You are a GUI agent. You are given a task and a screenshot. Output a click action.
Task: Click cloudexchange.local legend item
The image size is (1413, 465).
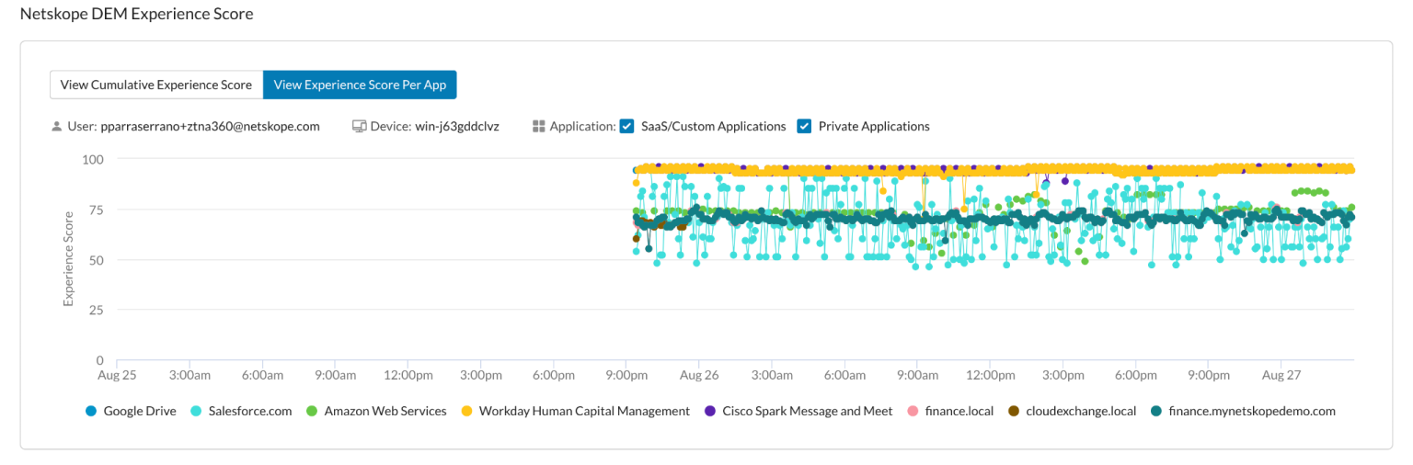pyautogui.click(x=1081, y=412)
